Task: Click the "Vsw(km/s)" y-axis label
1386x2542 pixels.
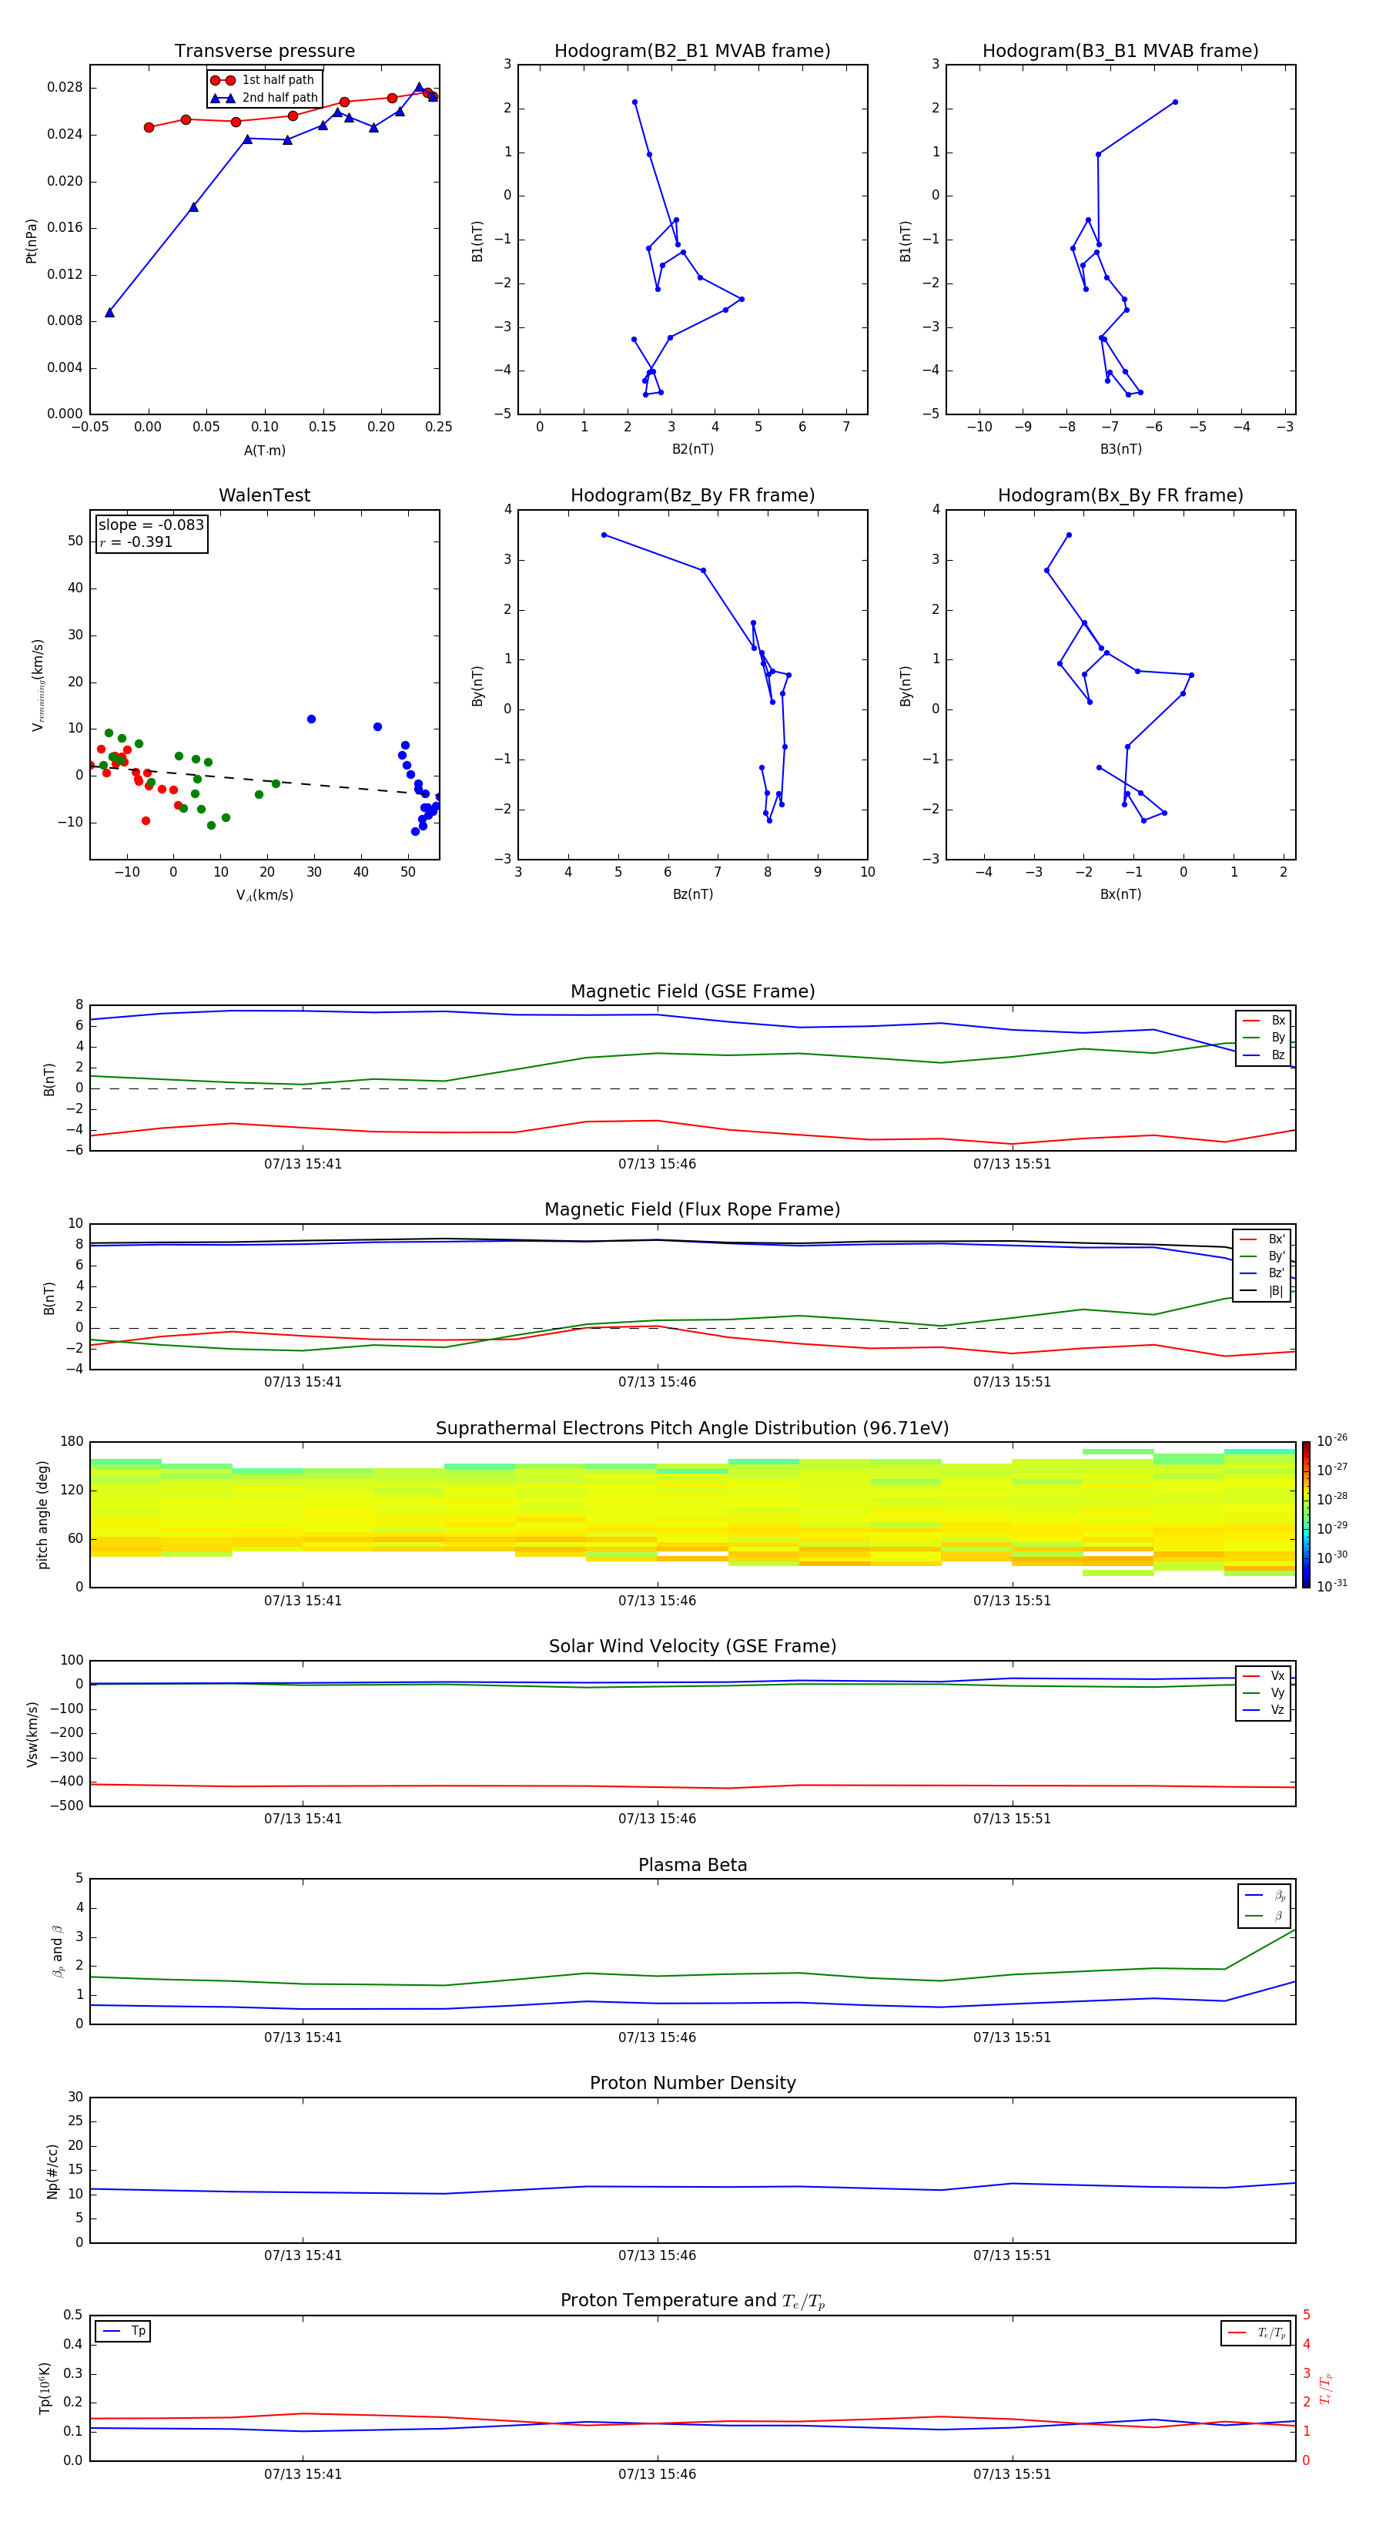Action: pos(32,1734)
